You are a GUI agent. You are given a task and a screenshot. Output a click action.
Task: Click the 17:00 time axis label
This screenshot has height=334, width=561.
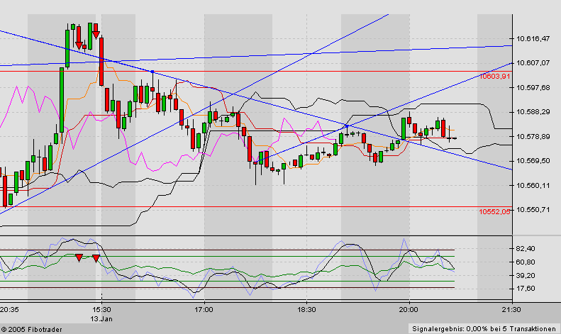click(x=204, y=310)
